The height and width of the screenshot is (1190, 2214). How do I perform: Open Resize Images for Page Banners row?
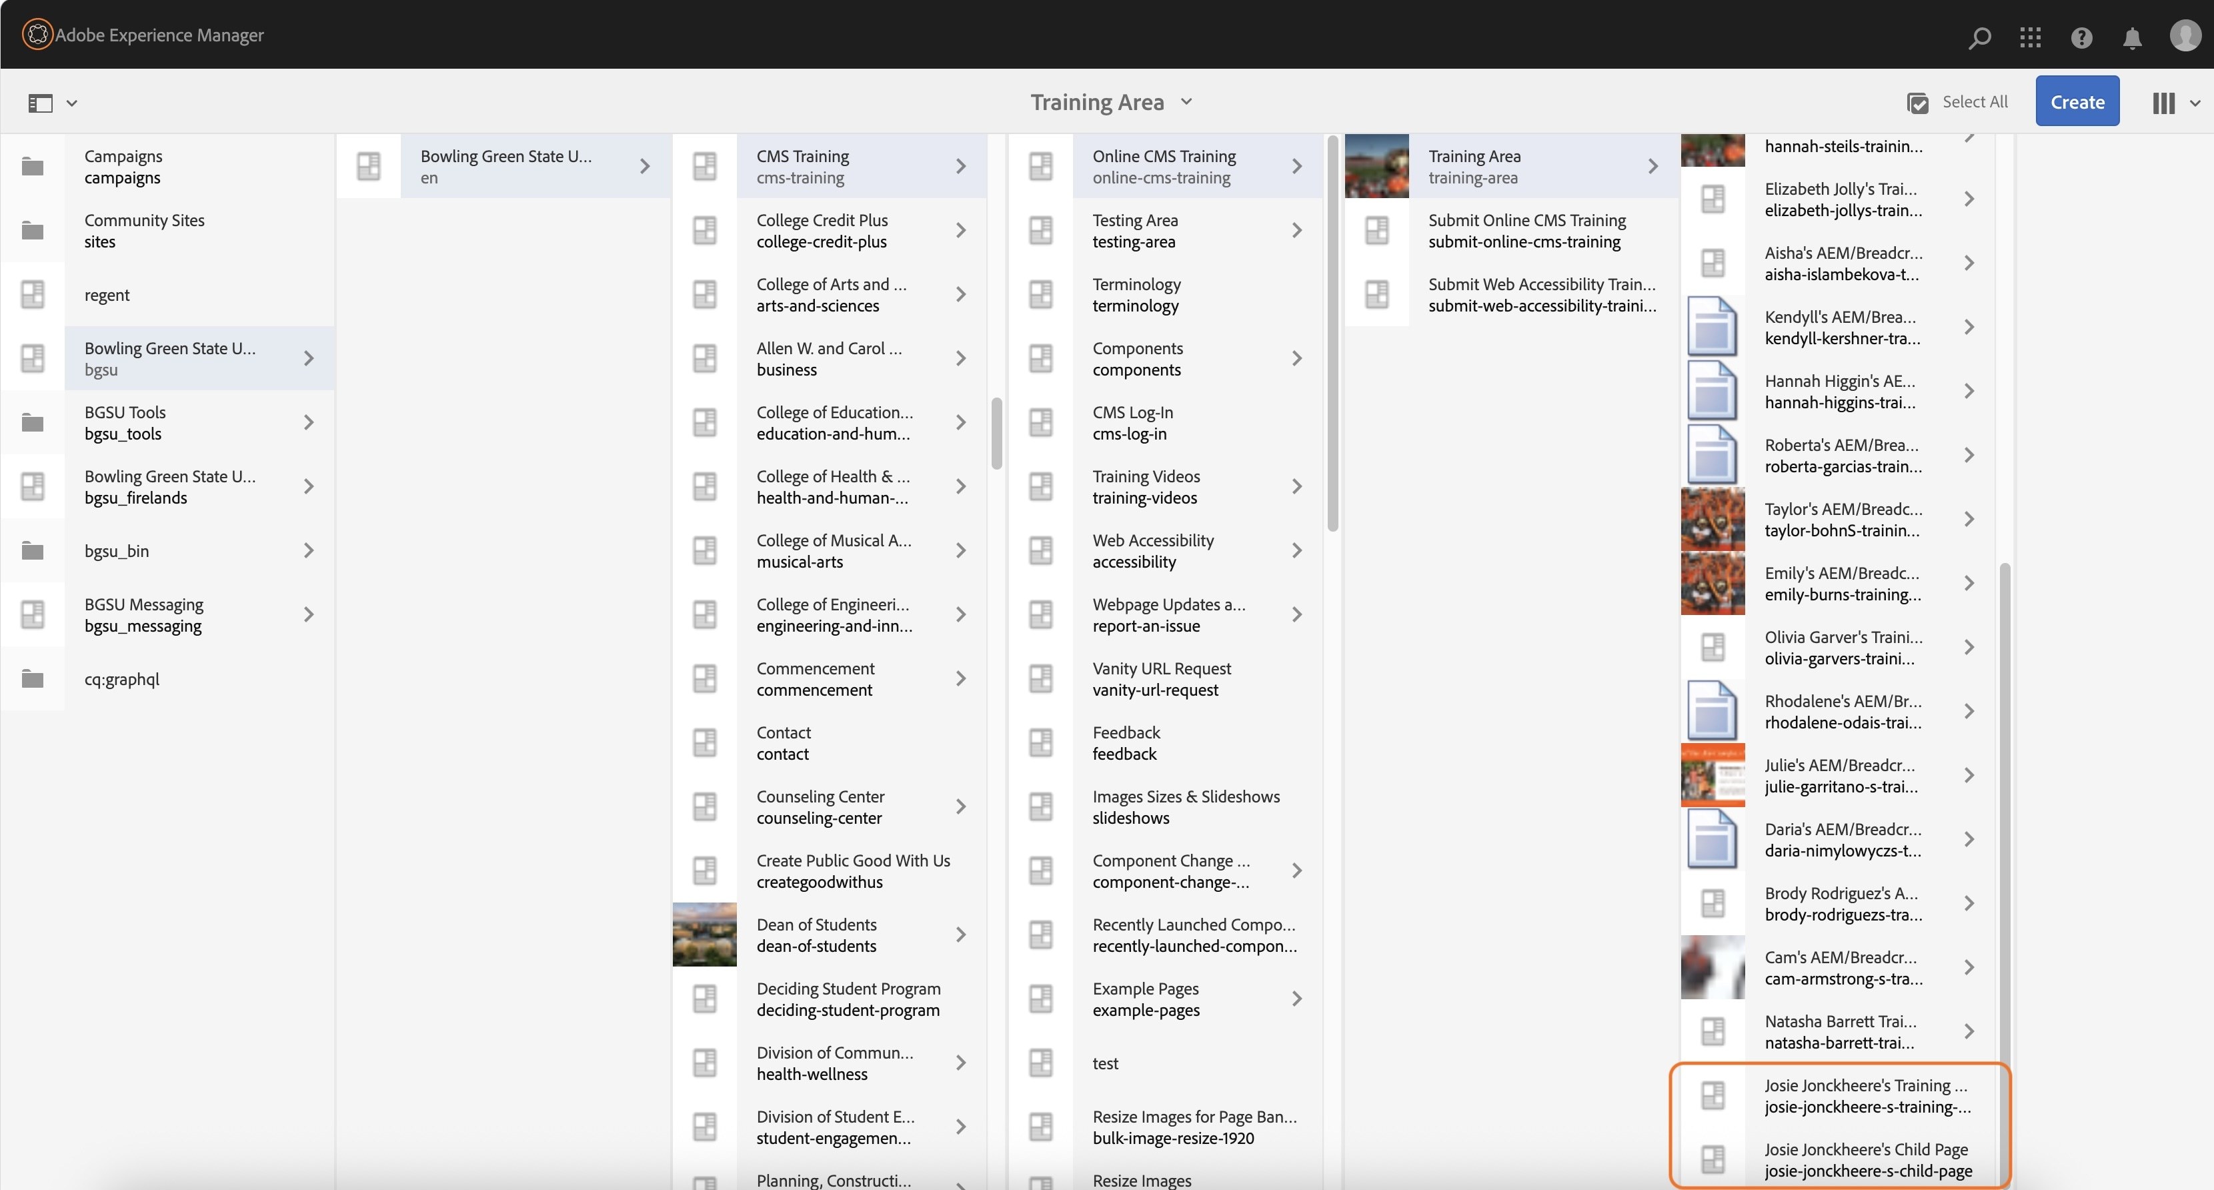pyautogui.click(x=1166, y=1127)
